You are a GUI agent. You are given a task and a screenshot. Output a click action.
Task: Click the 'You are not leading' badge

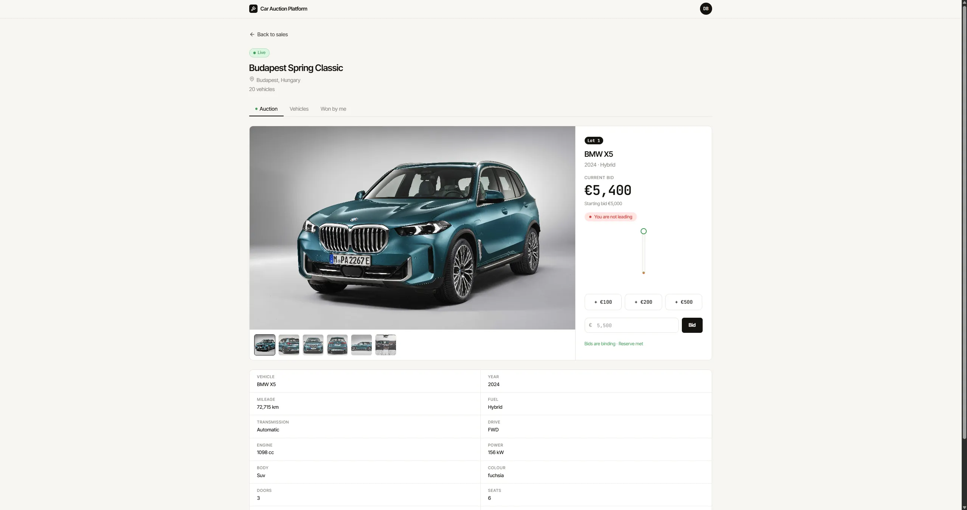610,217
